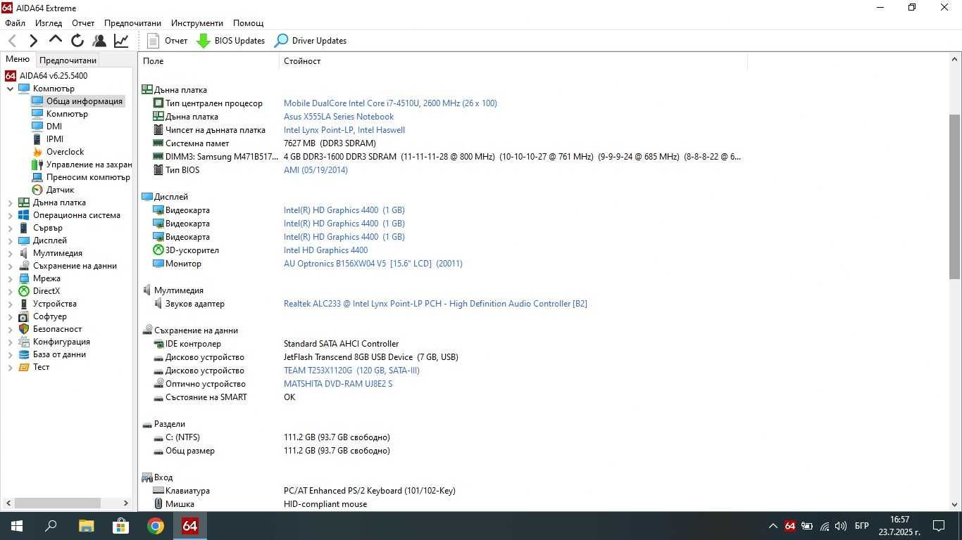The width and height of the screenshot is (962, 540).
Task: Go up one level with Up arrow
Action: point(56,40)
